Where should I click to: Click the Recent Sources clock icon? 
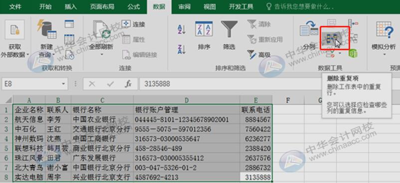click(x=69, y=55)
